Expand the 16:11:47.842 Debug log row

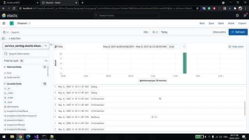click(55, 87)
